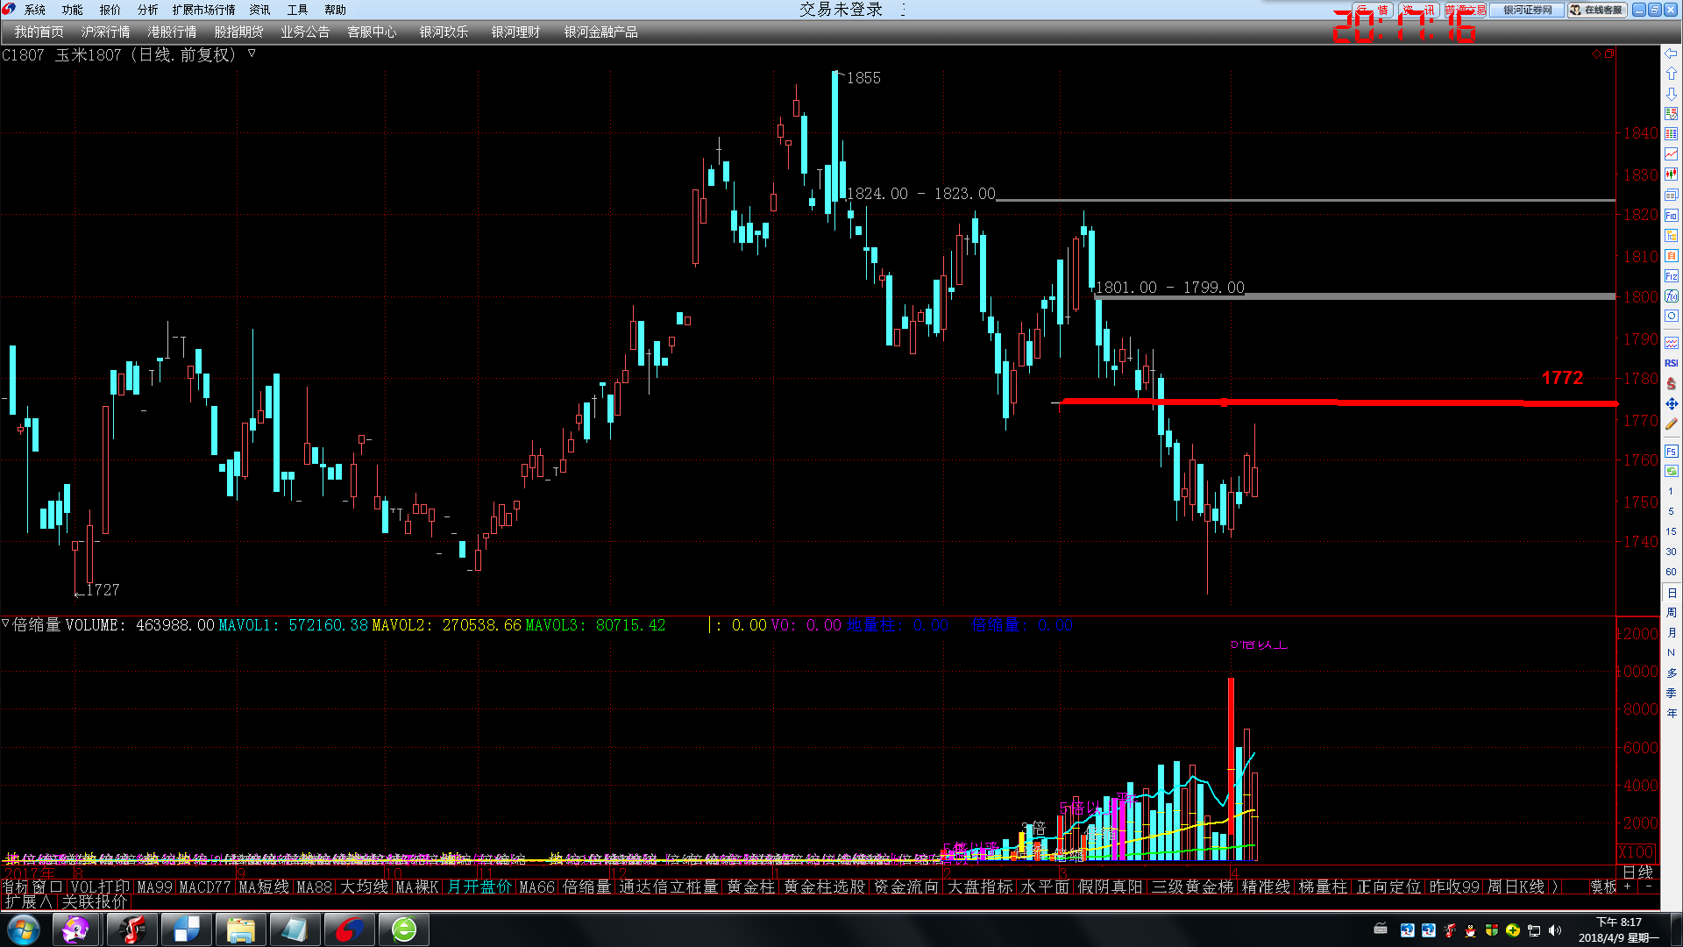
Task: Select the pencil drawing tool icon
Action: pyautogui.click(x=1671, y=424)
